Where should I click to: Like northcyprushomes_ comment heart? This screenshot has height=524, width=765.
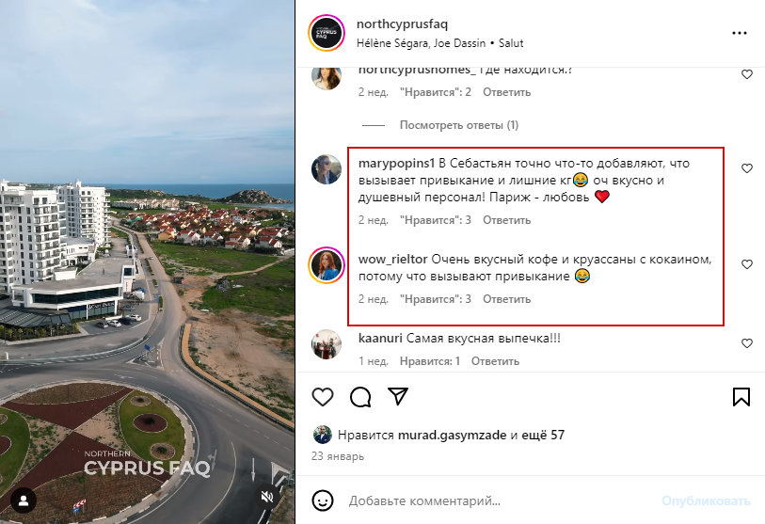(747, 74)
